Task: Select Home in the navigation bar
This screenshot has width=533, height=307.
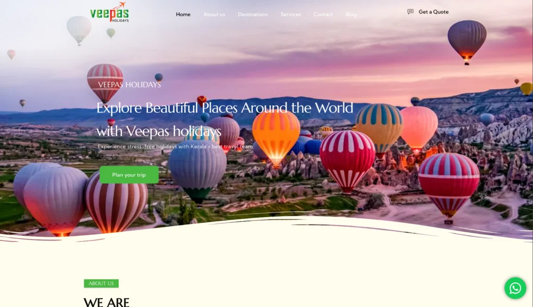Action: [x=183, y=15]
